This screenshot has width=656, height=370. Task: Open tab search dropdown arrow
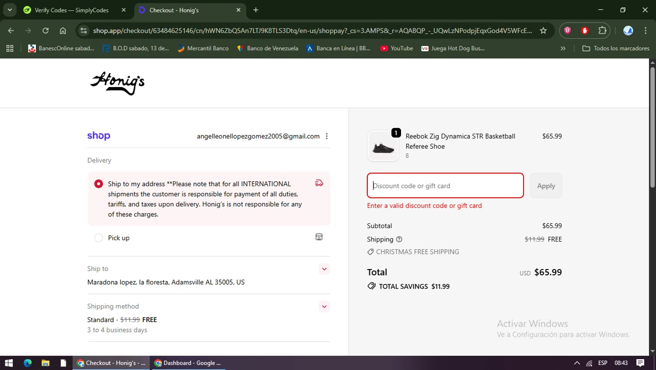click(x=10, y=10)
